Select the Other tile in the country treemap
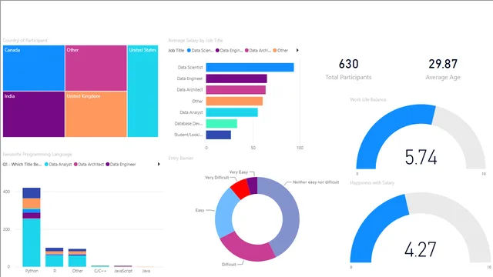 [96, 68]
